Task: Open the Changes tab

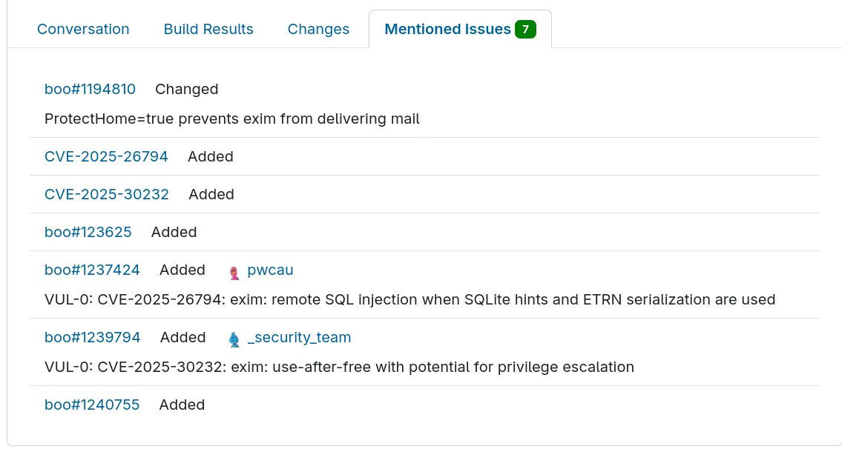Action: click(318, 29)
